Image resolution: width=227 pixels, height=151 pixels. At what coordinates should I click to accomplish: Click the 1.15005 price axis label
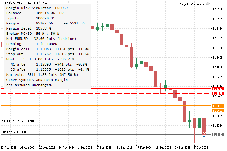pos(218,58)
